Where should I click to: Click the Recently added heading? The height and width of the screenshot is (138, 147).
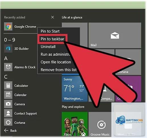click(15, 17)
